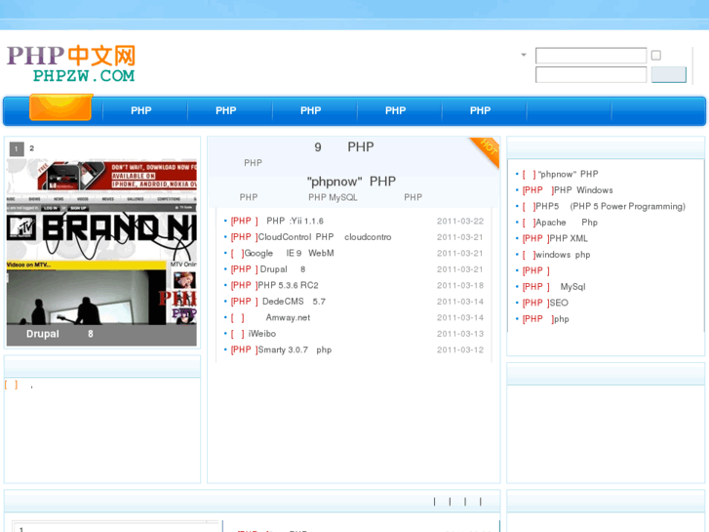Image resolution: width=709 pixels, height=532 pixels.
Task: Open the iWeibo article
Action: click(x=261, y=334)
